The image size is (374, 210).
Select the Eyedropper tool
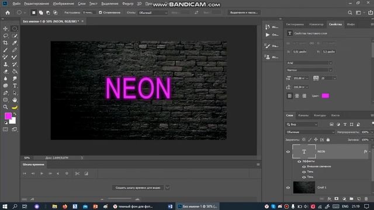tap(15, 43)
